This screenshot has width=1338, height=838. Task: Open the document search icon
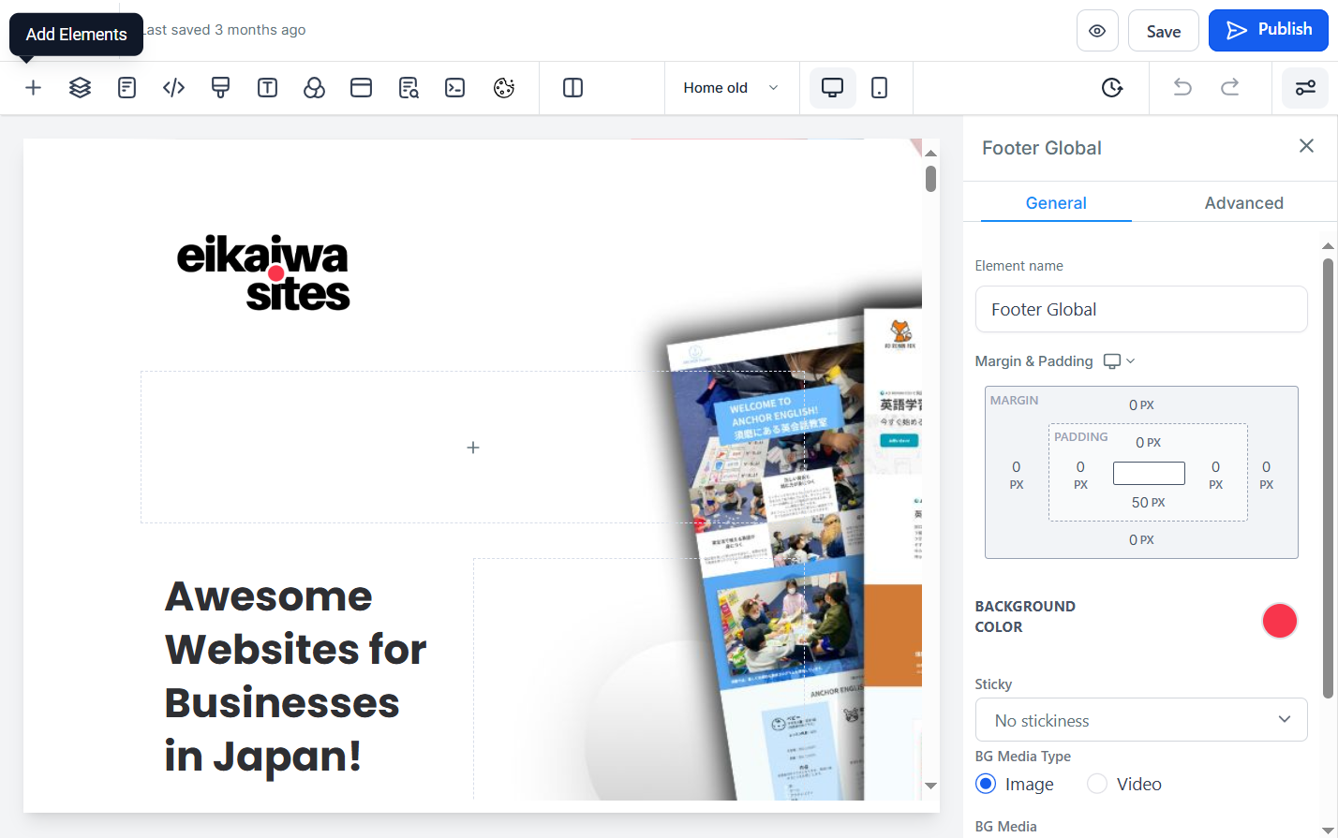click(x=409, y=88)
